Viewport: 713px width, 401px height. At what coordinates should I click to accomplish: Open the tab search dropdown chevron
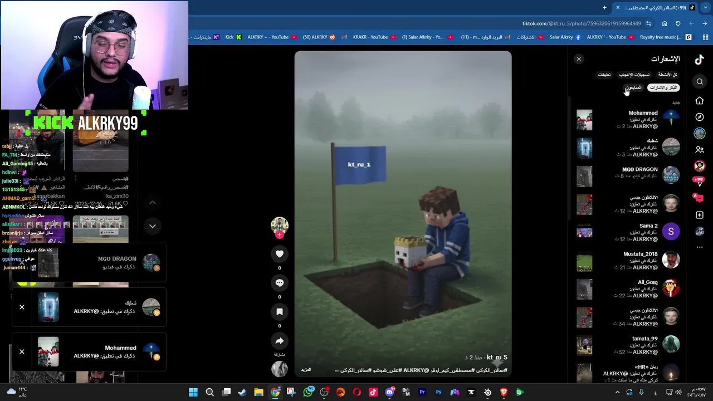point(706,8)
